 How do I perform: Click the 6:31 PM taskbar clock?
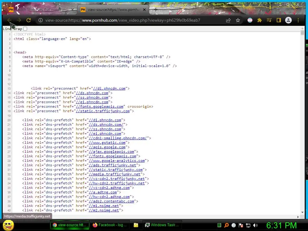coord(282,225)
